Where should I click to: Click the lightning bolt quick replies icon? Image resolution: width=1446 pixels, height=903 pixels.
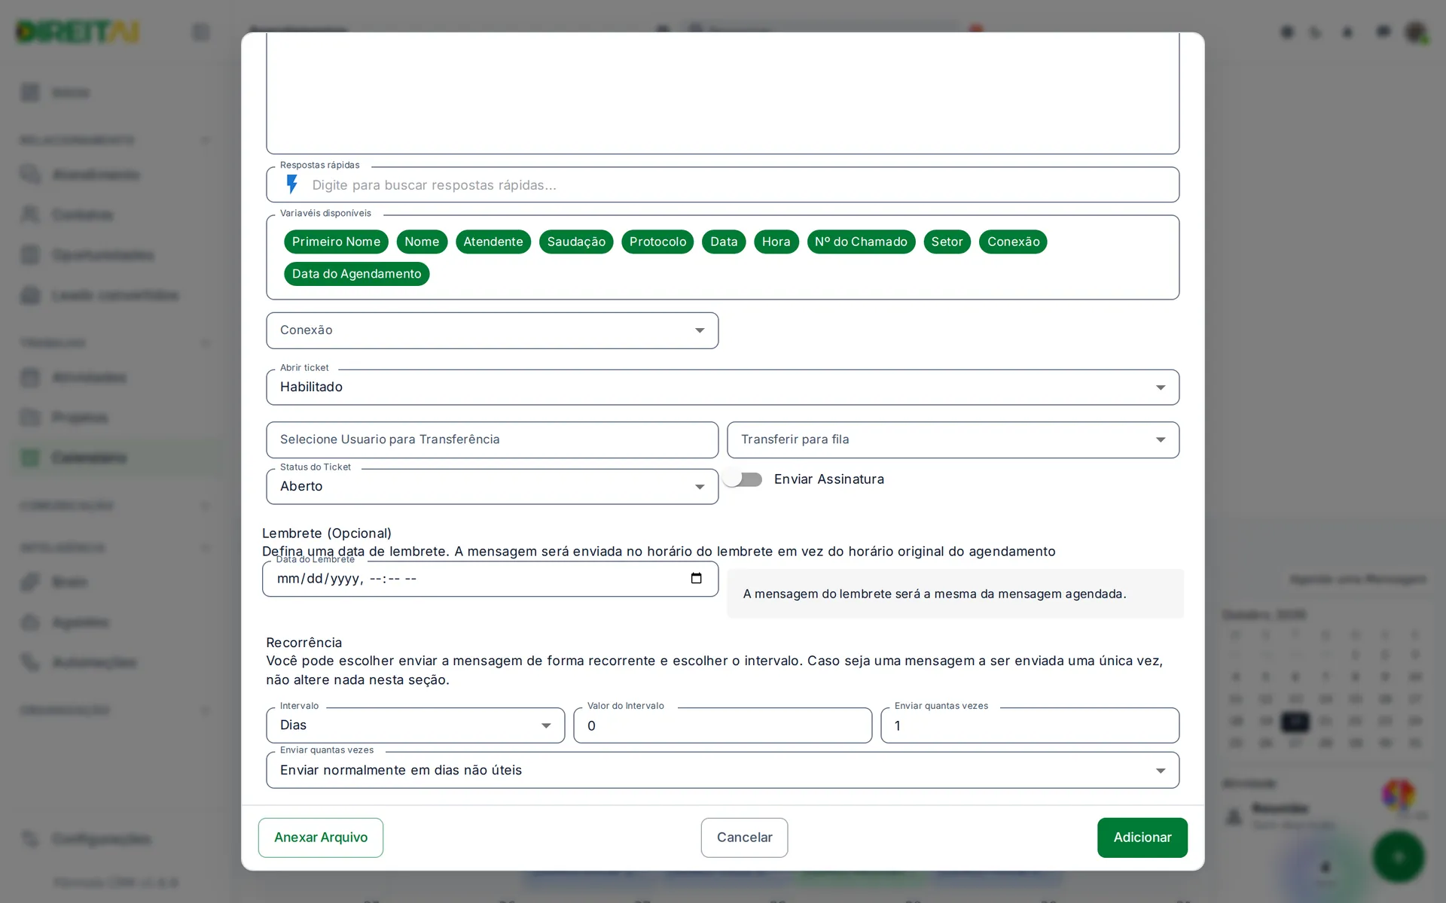point(292,184)
